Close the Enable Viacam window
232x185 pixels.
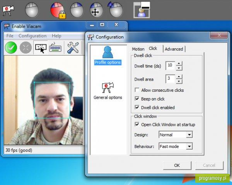(116, 25)
